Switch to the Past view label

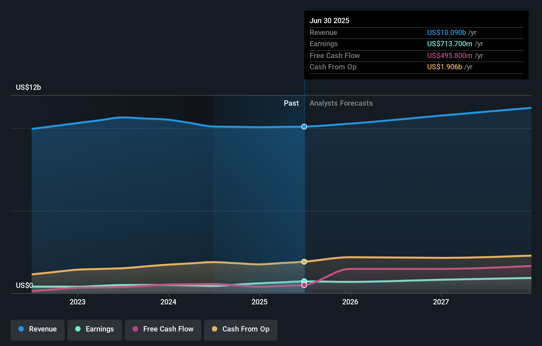[x=291, y=103]
